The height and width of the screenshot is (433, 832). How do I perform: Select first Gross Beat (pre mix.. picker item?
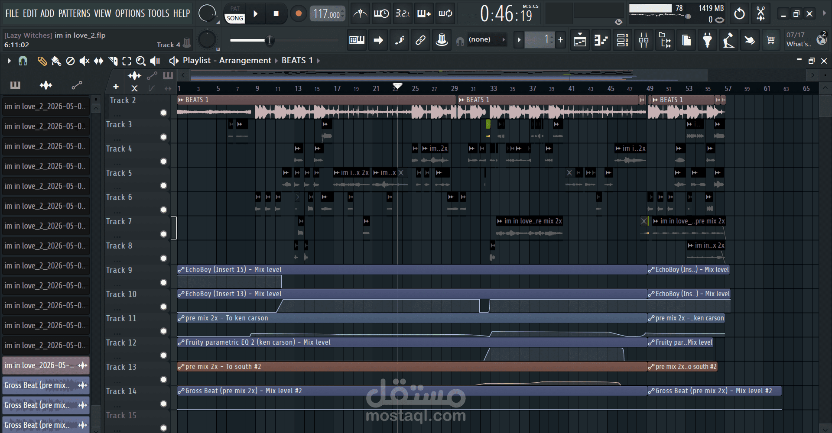click(x=46, y=385)
